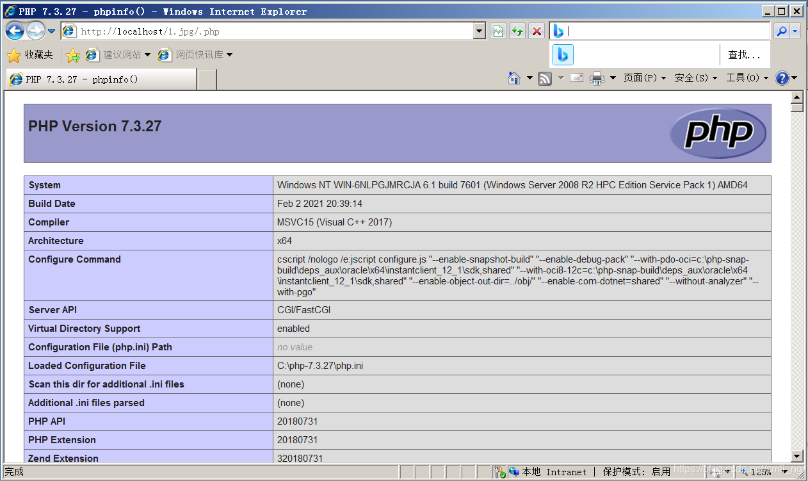Click Virtual Directory Support enabled value
The width and height of the screenshot is (808, 481).
(x=293, y=329)
